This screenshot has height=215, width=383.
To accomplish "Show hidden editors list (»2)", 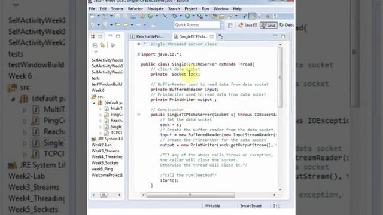I will pos(221,36).
